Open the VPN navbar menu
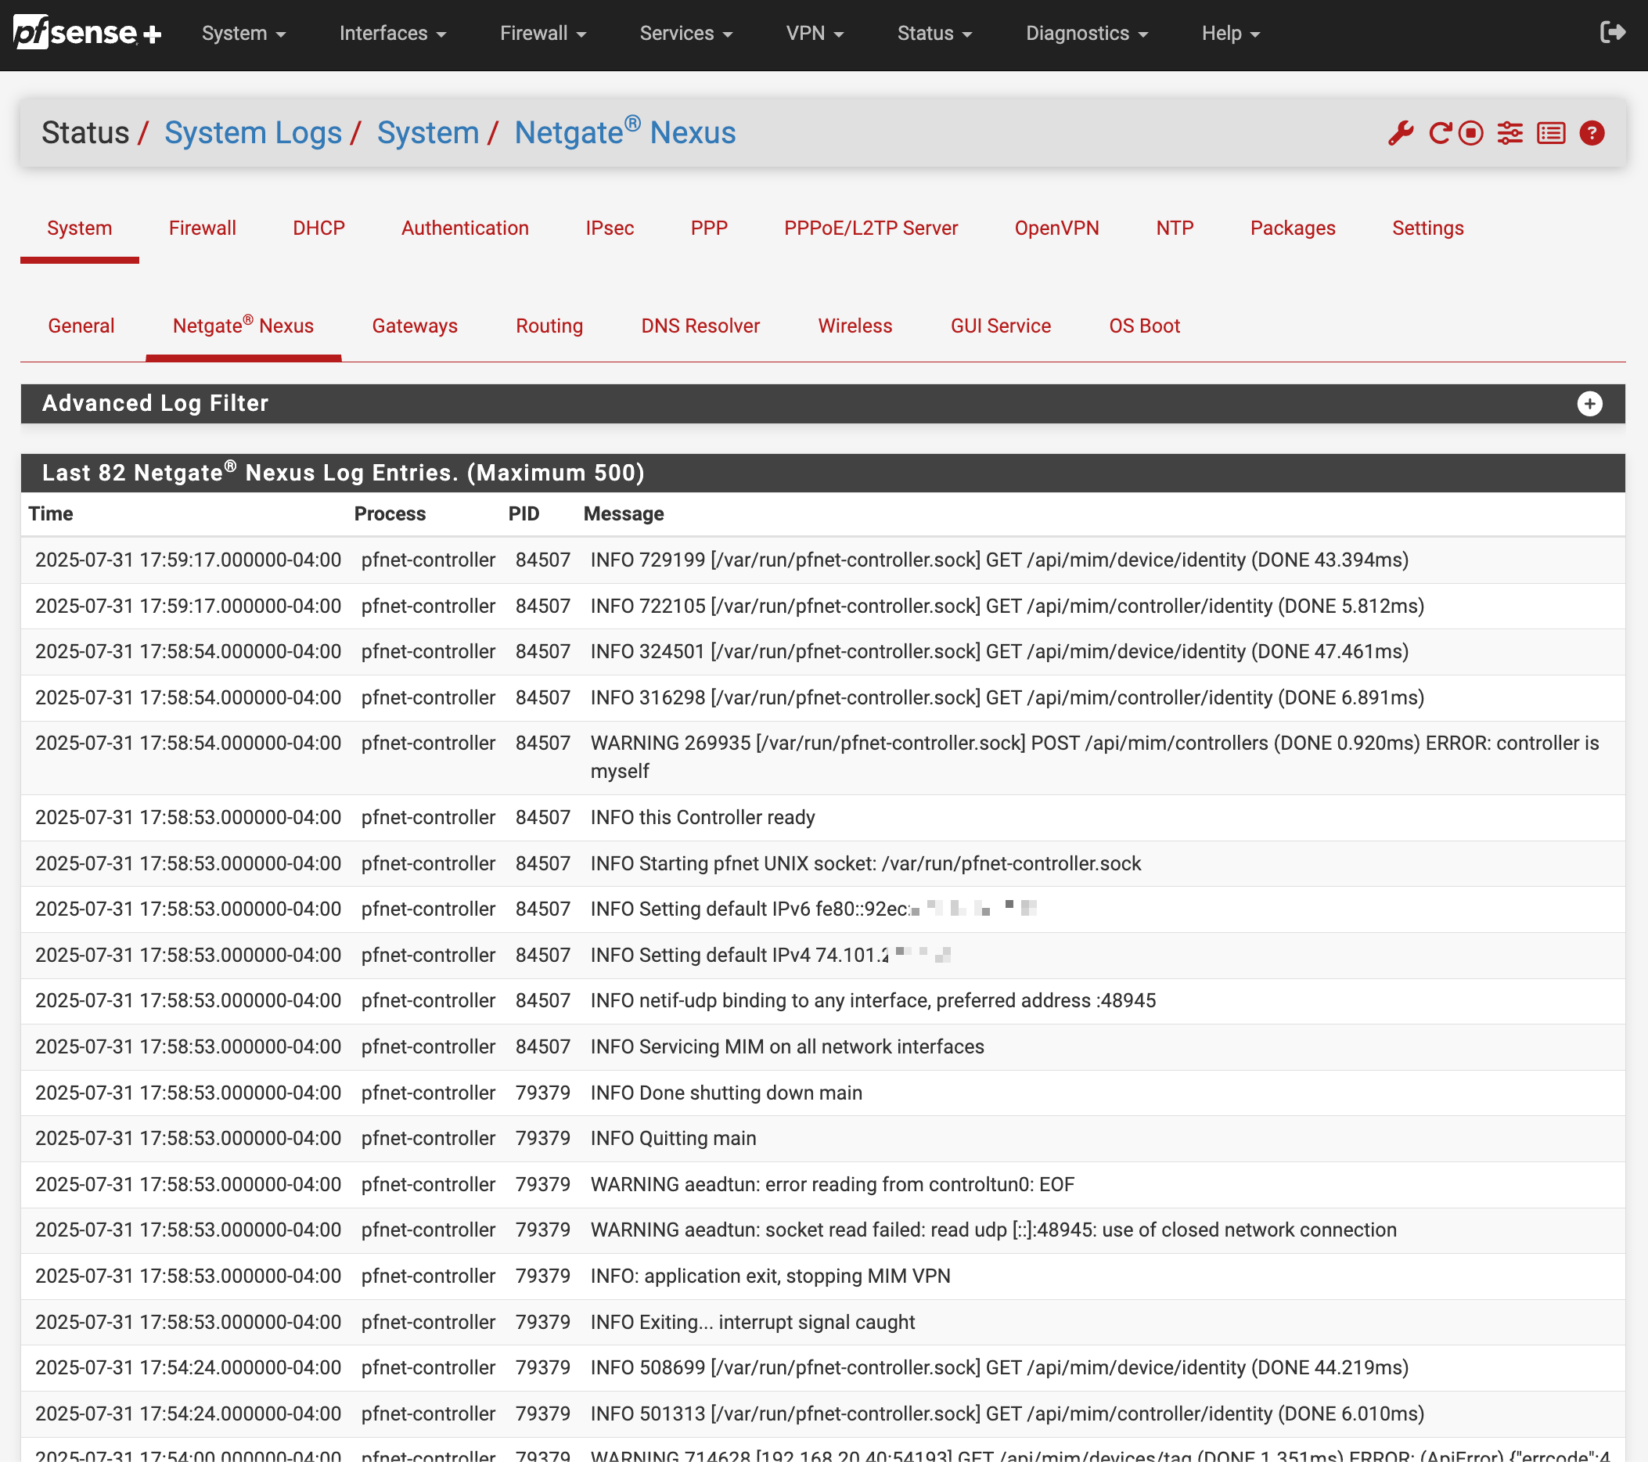 [x=815, y=34]
